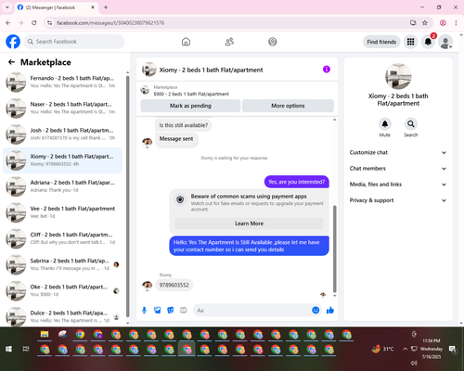Expand Privacy & support section
Image resolution: width=464 pixels, height=371 pixels.
[398, 200]
